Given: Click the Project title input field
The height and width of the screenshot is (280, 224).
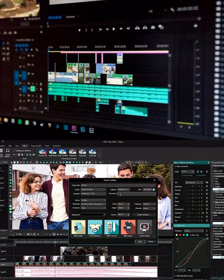Looking at the screenshot, I should click(x=118, y=185).
